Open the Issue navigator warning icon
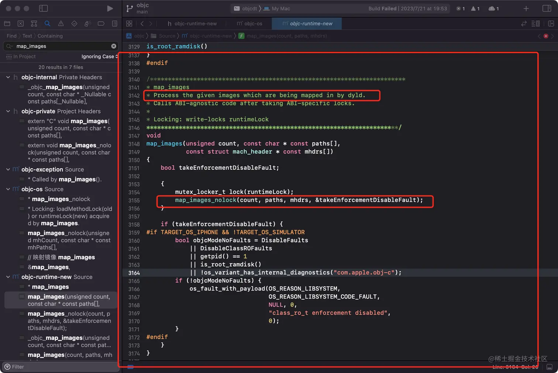This screenshot has width=558, height=373. coord(61,24)
